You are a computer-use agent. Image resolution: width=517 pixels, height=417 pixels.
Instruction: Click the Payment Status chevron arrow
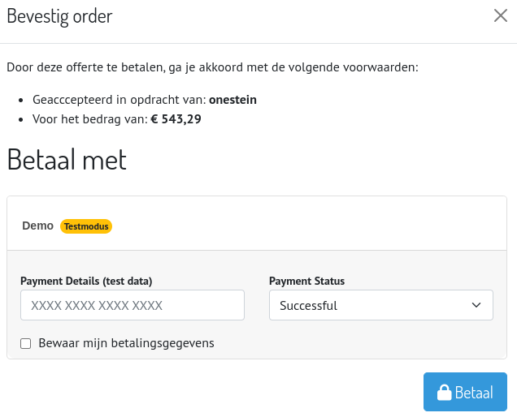(476, 305)
